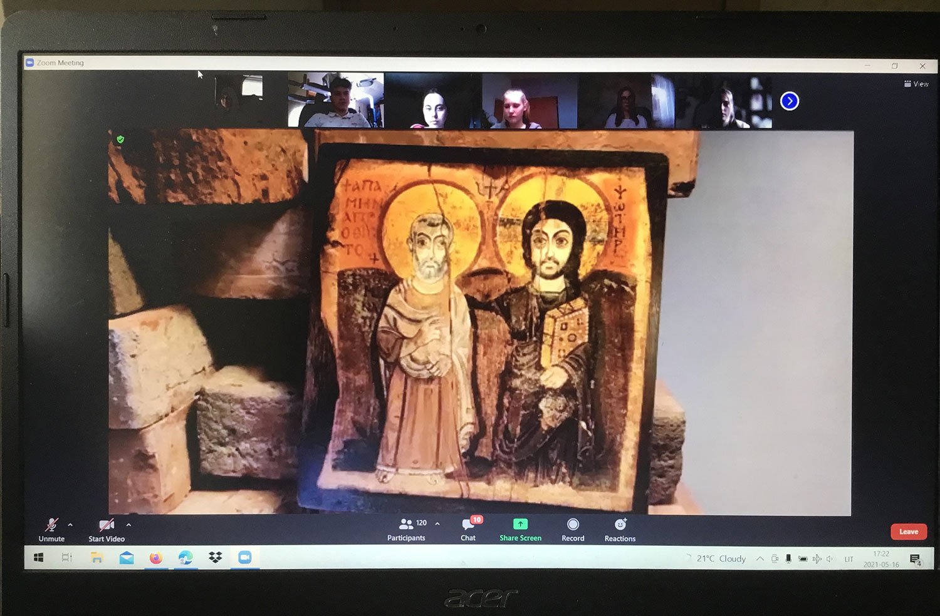Click the 21°C Cloudy weather widget
The width and height of the screenshot is (940, 616).
721,558
